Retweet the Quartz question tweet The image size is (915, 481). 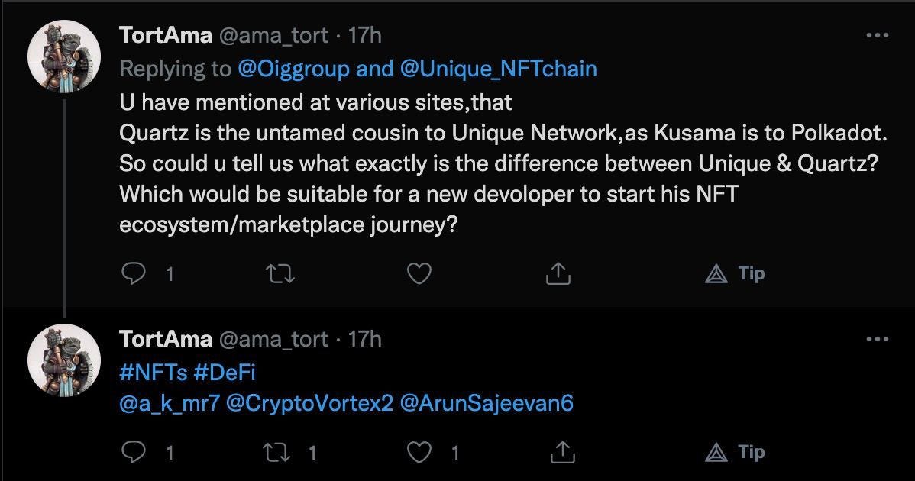pos(280,273)
